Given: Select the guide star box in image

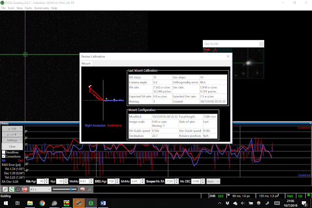Looking at the screenshot, I should pos(25,55).
